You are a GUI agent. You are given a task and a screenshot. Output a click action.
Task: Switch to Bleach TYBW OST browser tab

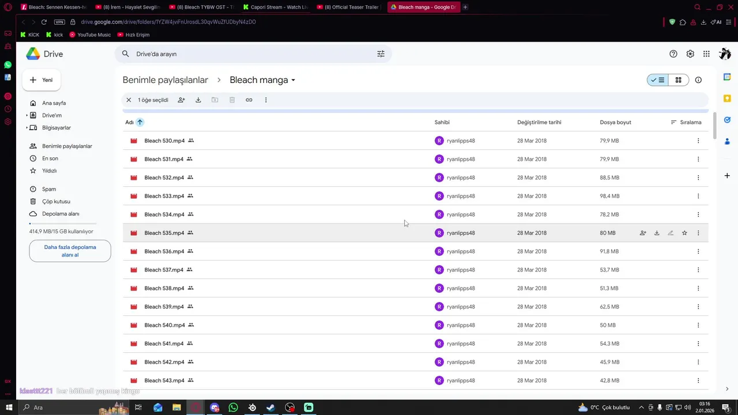[x=201, y=7]
